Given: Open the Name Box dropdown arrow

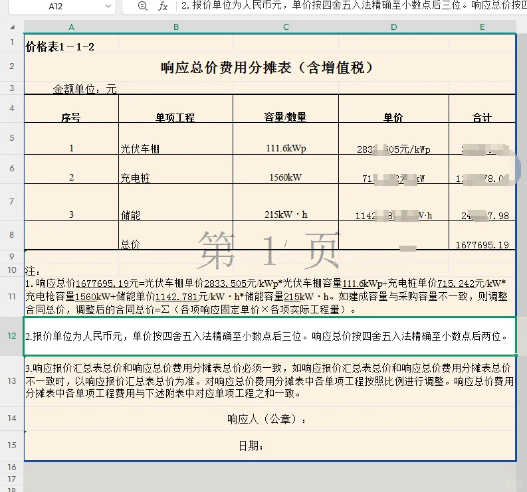Looking at the screenshot, I should tap(108, 6).
